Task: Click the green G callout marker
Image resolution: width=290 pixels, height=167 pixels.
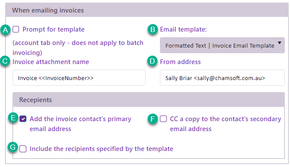Action: tap(13, 148)
